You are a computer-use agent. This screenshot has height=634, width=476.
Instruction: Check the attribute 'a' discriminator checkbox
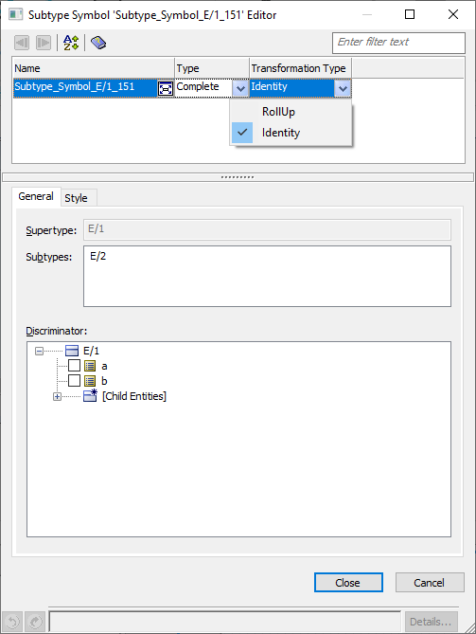[x=74, y=366]
